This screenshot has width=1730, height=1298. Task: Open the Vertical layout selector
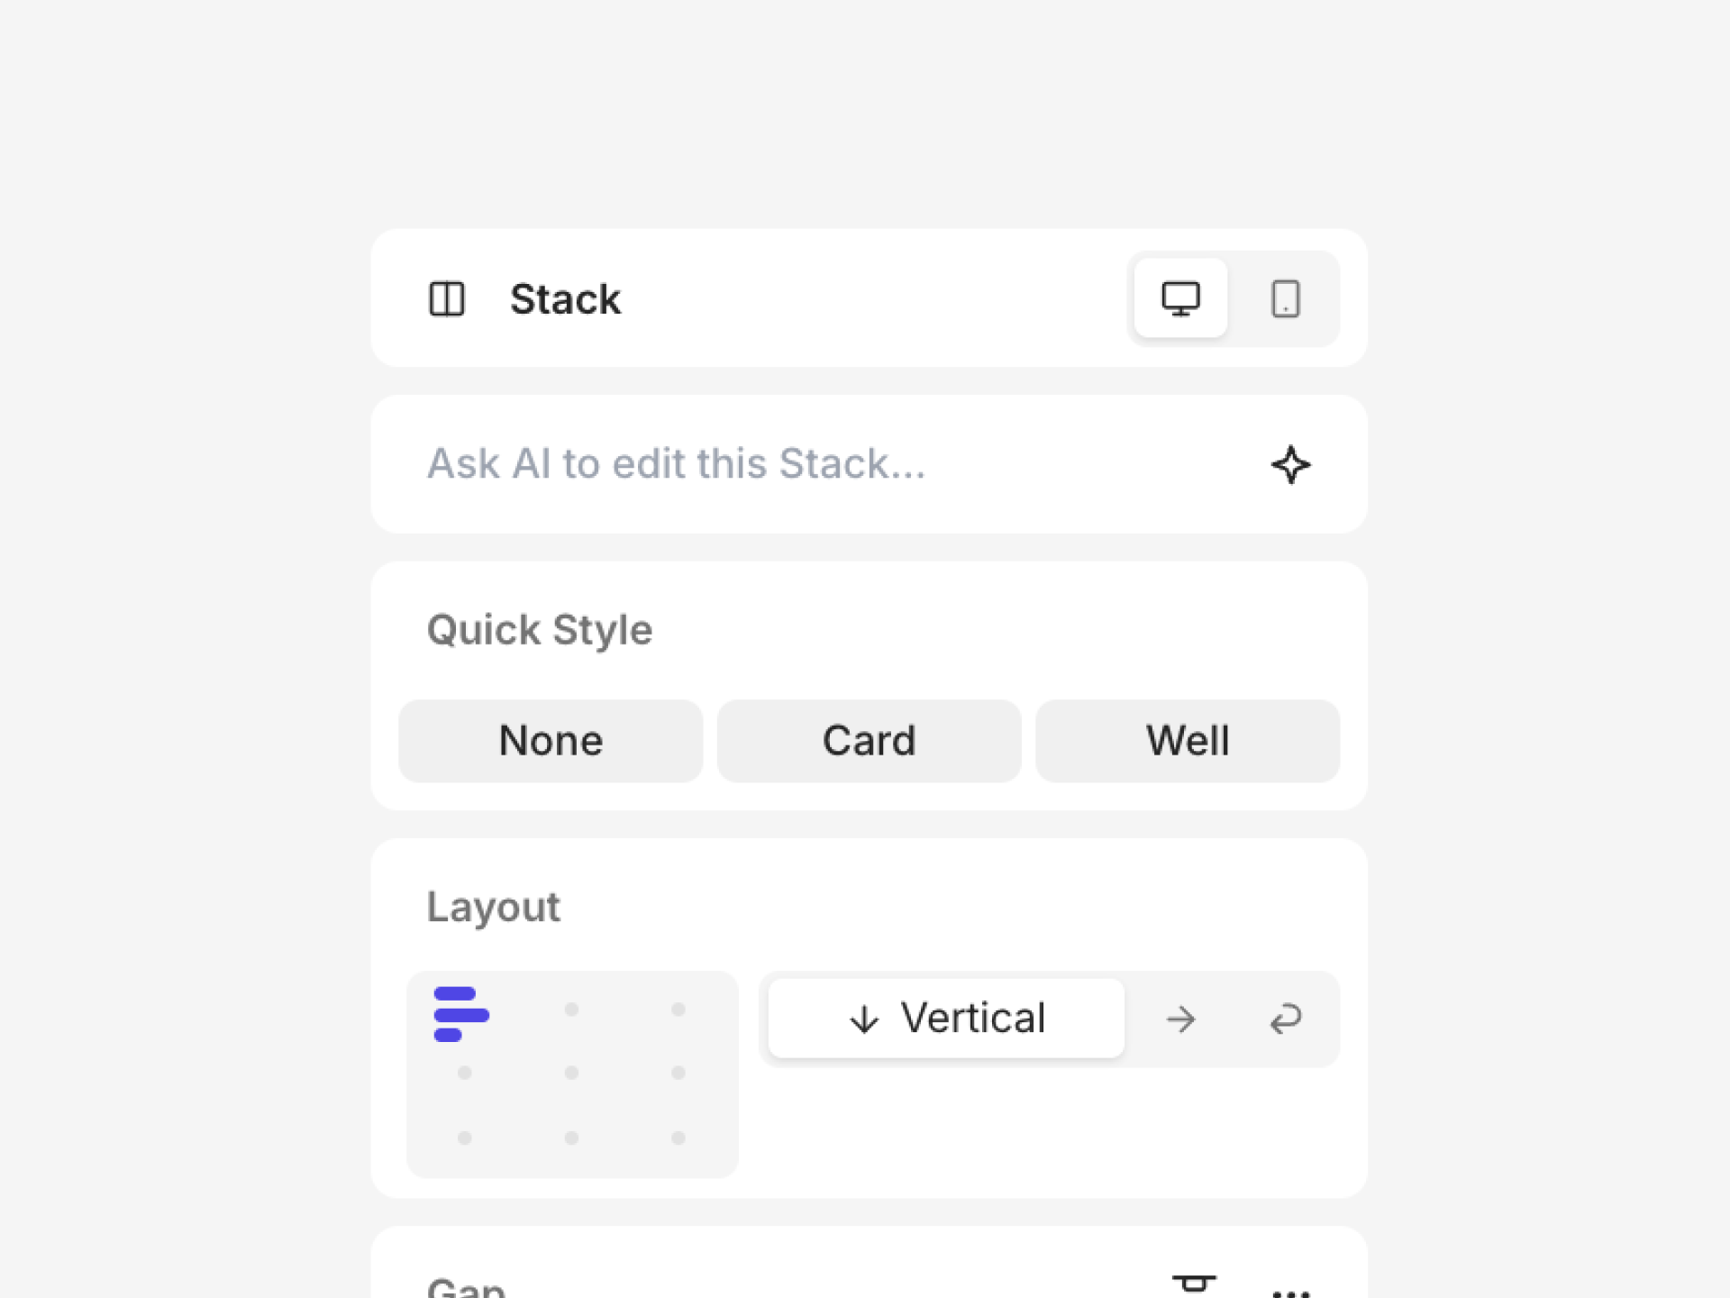coord(944,1018)
